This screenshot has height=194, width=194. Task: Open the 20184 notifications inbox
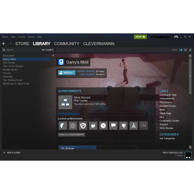tap(140, 37)
